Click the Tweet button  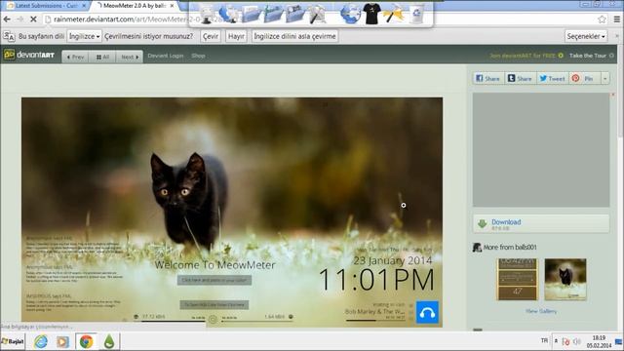point(553,78)
